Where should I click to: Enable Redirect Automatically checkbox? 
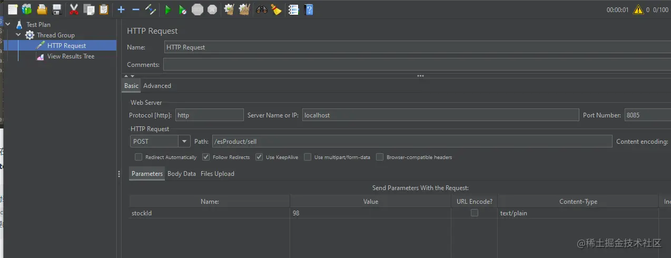tap(139, 157)
